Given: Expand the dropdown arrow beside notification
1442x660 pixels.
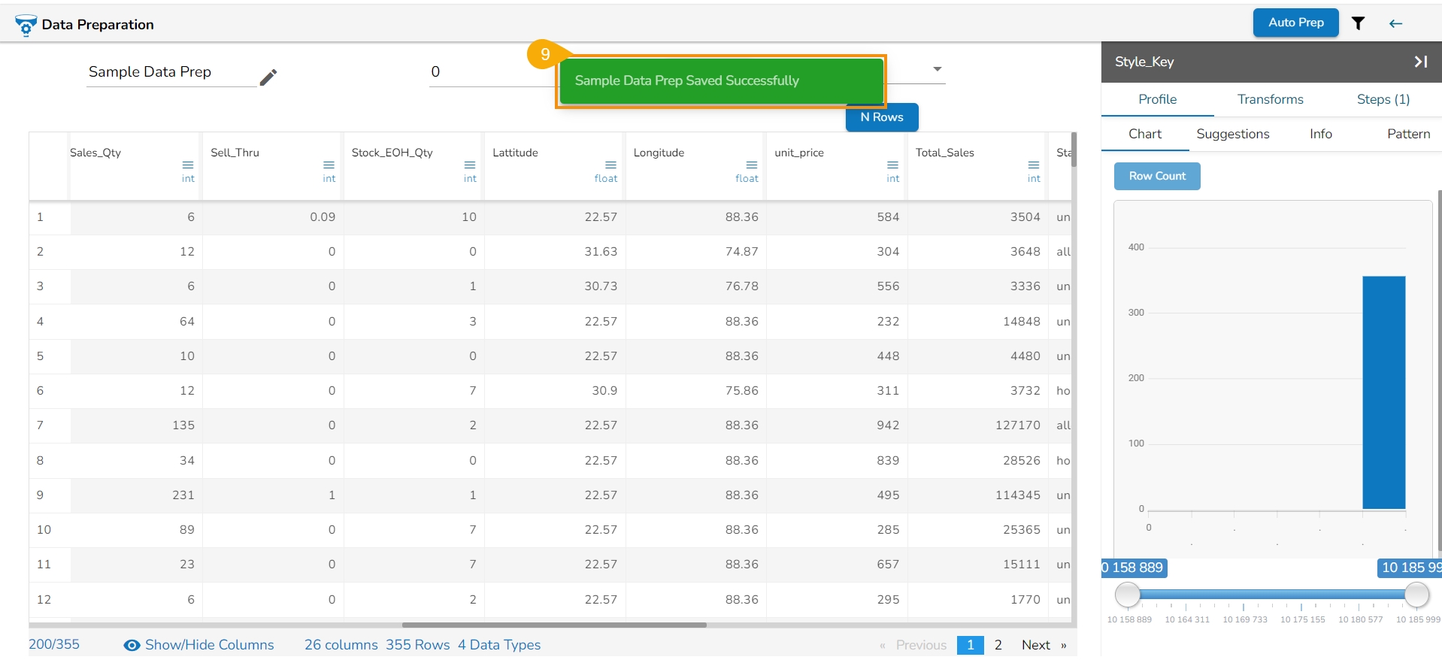Looking at the screenshot, I should coord(937,69).
